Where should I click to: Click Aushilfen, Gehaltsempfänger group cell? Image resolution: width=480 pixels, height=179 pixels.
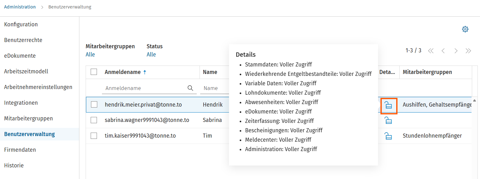(x=437, y=105)
